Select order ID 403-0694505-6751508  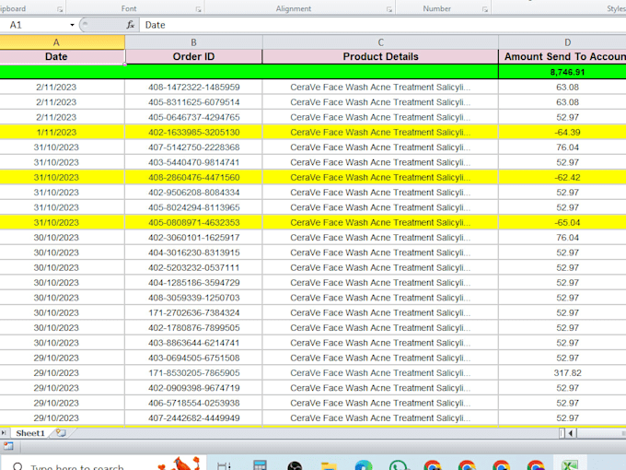click(x=193, y=358)
